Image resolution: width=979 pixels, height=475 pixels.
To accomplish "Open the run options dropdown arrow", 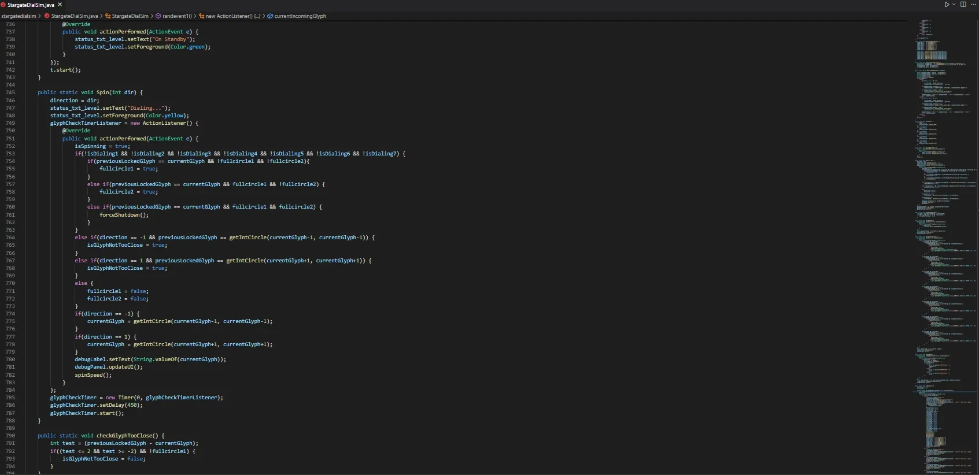I will (x=954, y=5).
